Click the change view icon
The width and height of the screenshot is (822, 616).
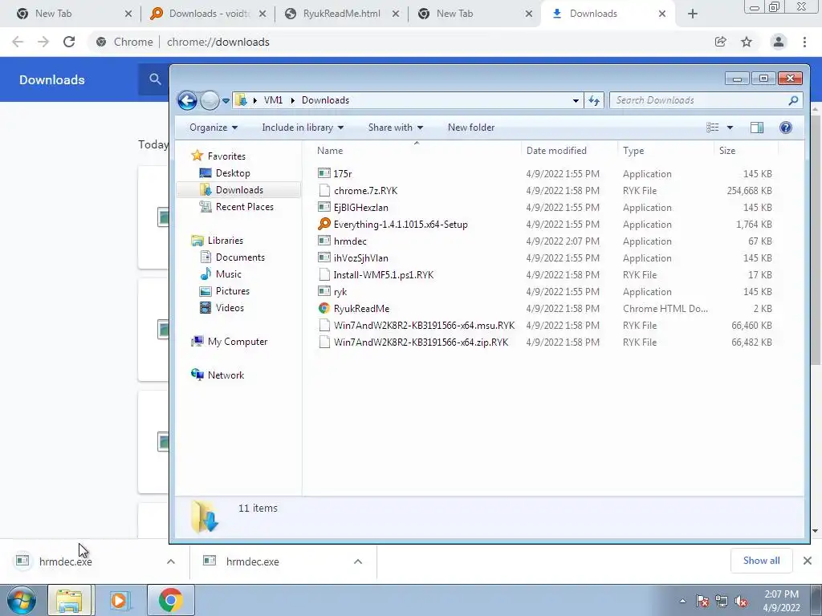tap(713, 128)
